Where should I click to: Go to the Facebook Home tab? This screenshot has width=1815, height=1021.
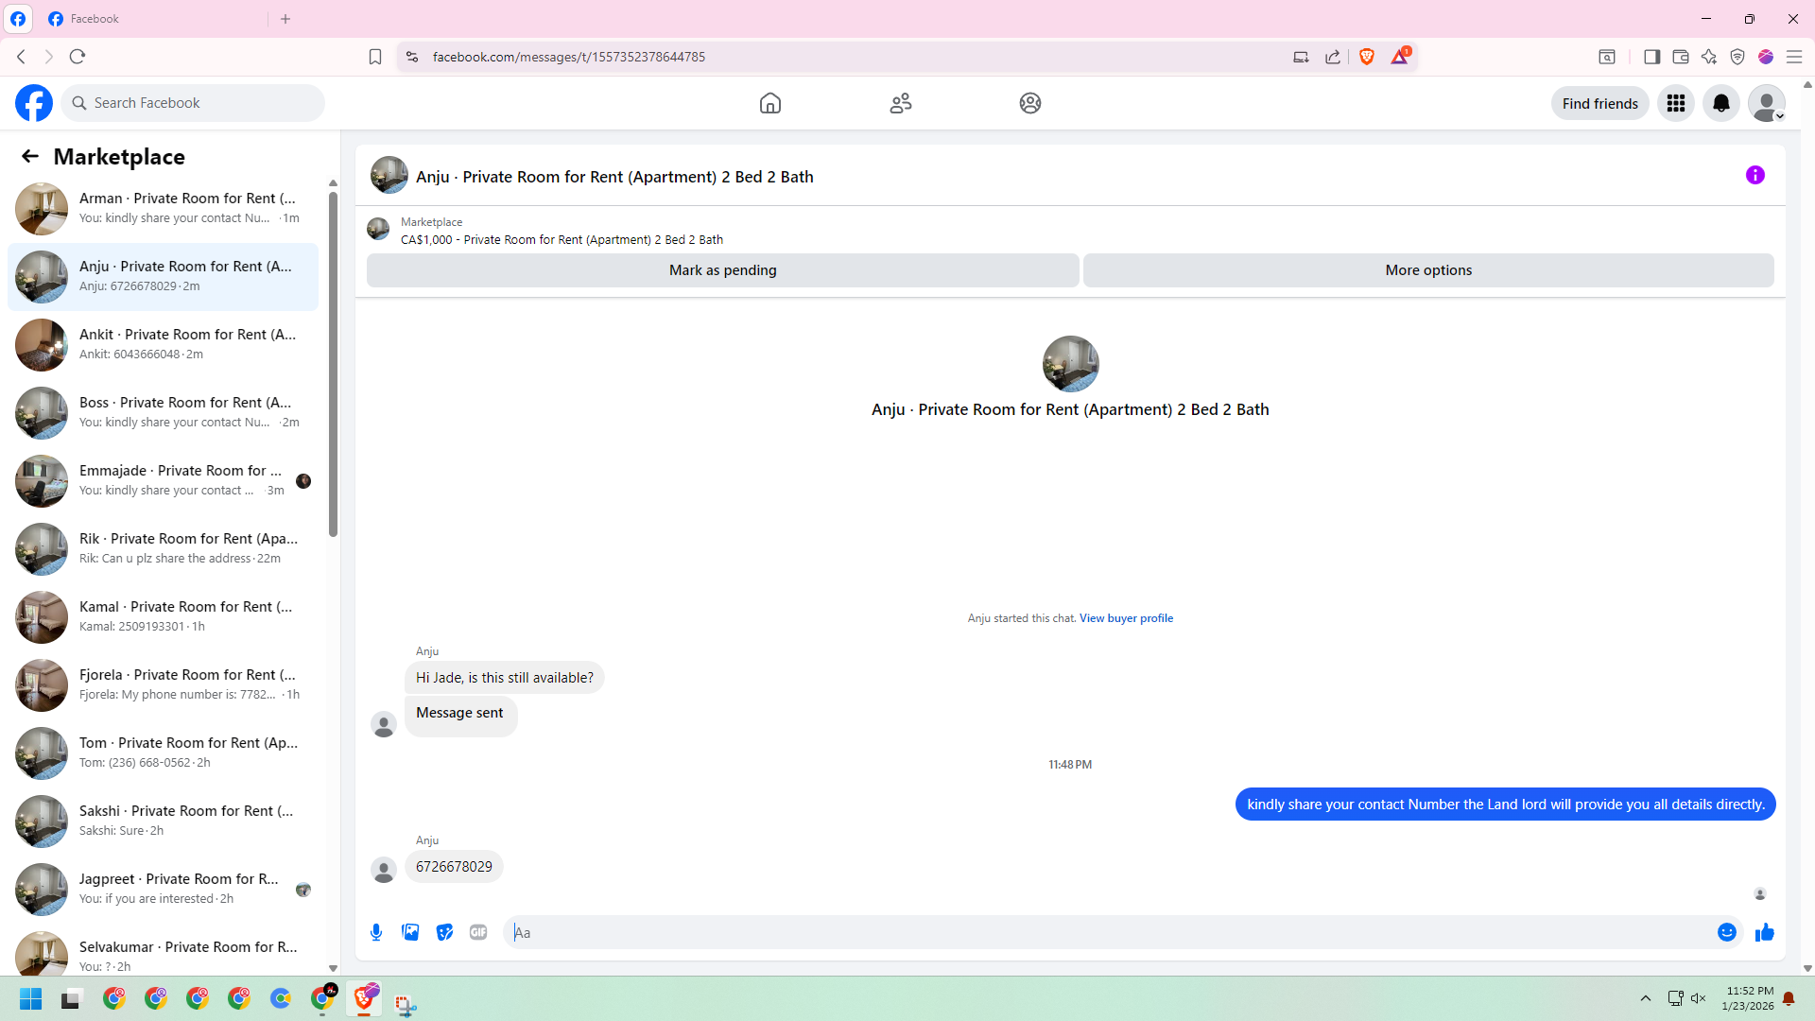[x=769, y=103]
